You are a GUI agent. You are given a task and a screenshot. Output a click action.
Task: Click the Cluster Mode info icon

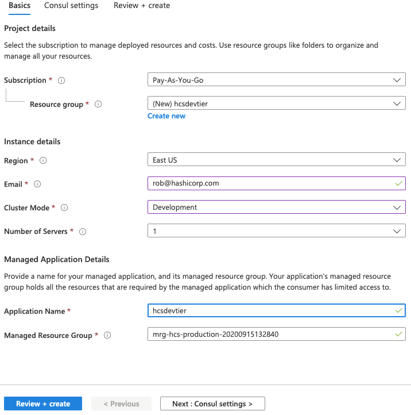(x=64, y=207)
